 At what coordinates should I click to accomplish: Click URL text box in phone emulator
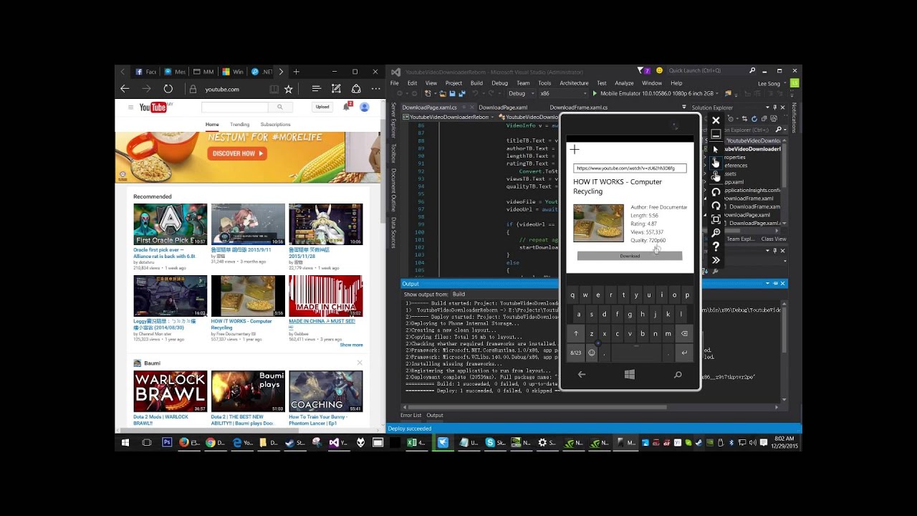coord(630,168)
